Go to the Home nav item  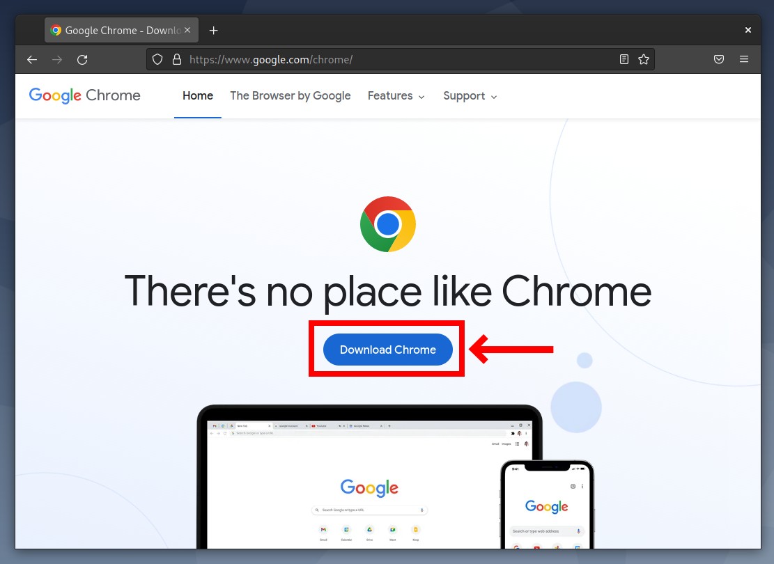(x=197, y=95)
